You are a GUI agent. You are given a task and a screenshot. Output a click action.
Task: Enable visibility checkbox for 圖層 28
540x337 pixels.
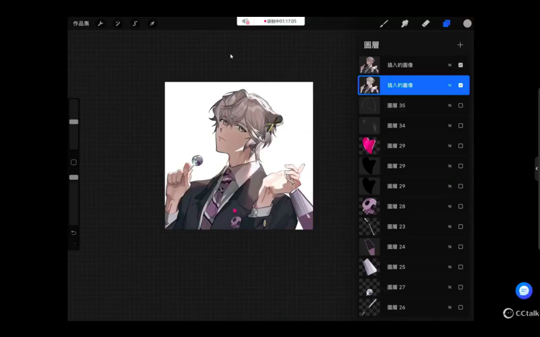click(x=460, y=206)
